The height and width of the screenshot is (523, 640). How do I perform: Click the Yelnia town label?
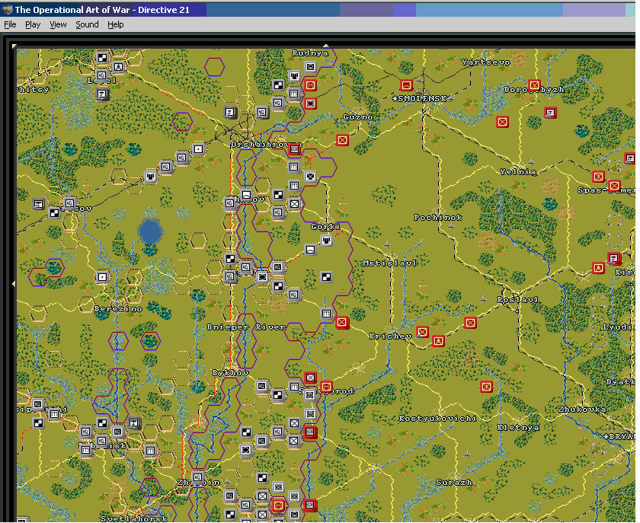[518, 172]
